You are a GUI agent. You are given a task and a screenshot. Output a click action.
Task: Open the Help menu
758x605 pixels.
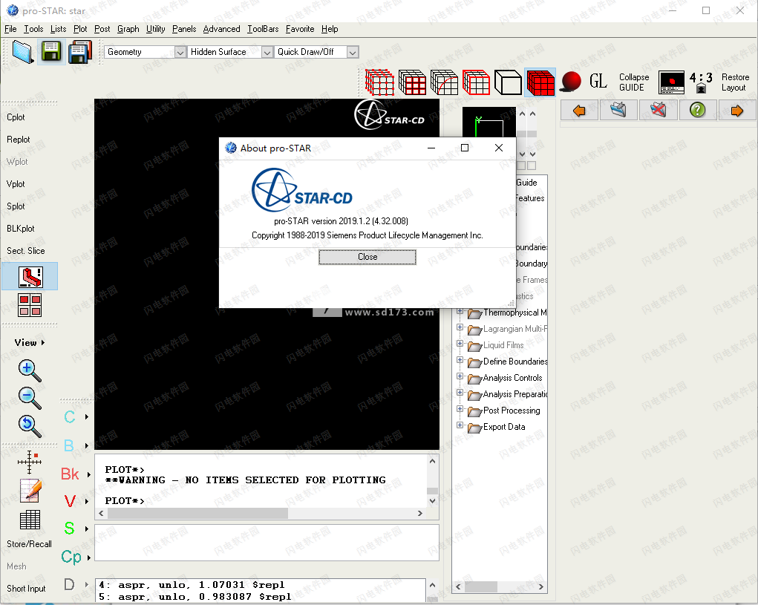pyautogui.click(x=330, y=29)
